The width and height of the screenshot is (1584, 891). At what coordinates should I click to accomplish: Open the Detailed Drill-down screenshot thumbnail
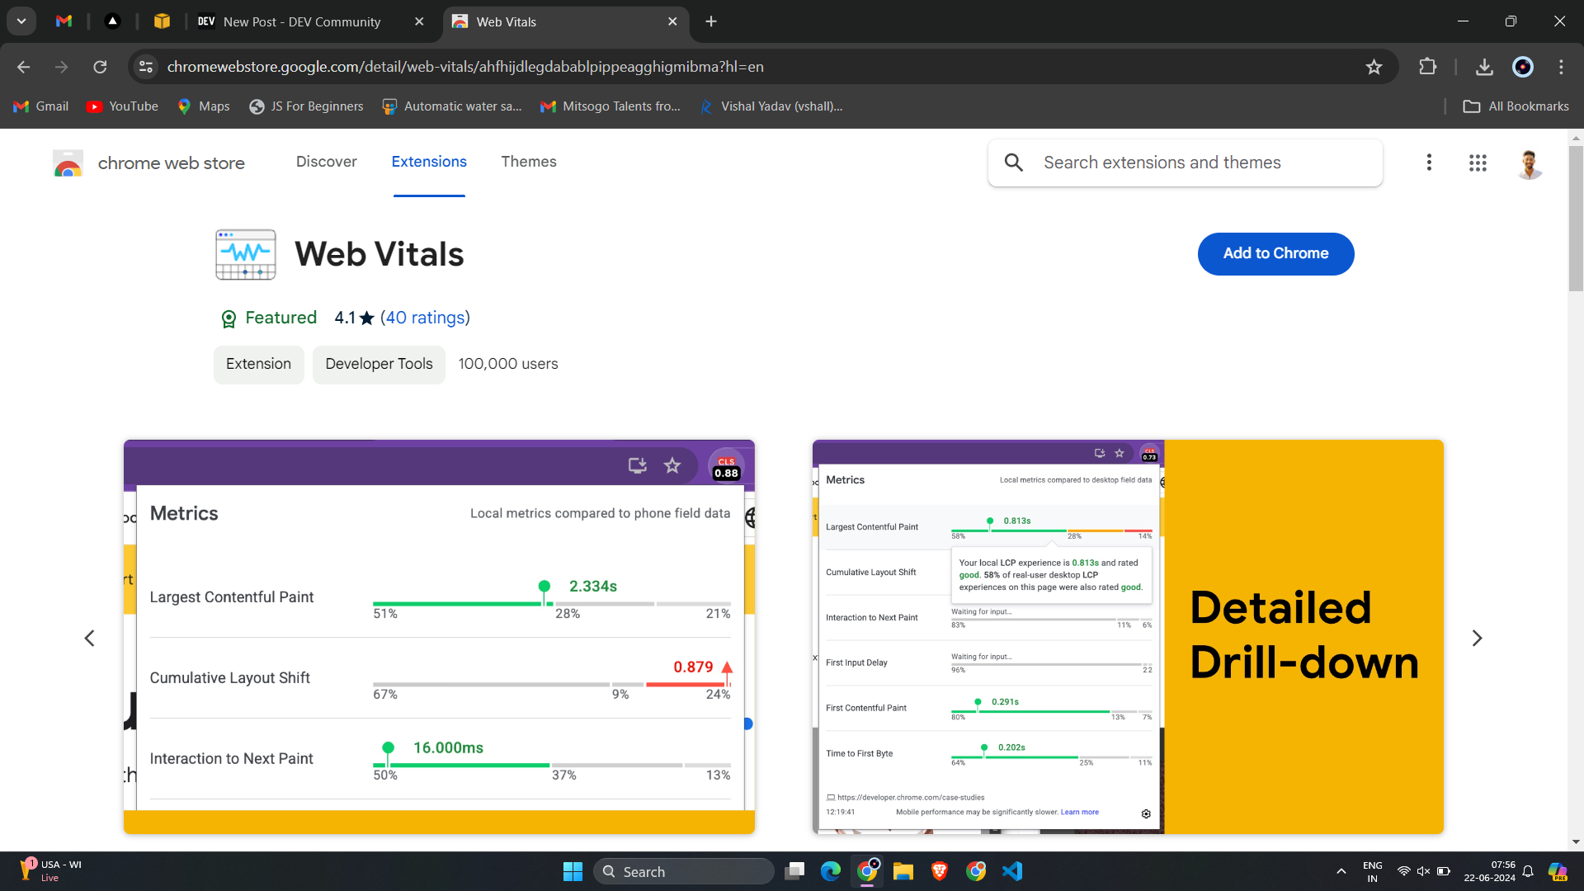(x=1127, y=637)
